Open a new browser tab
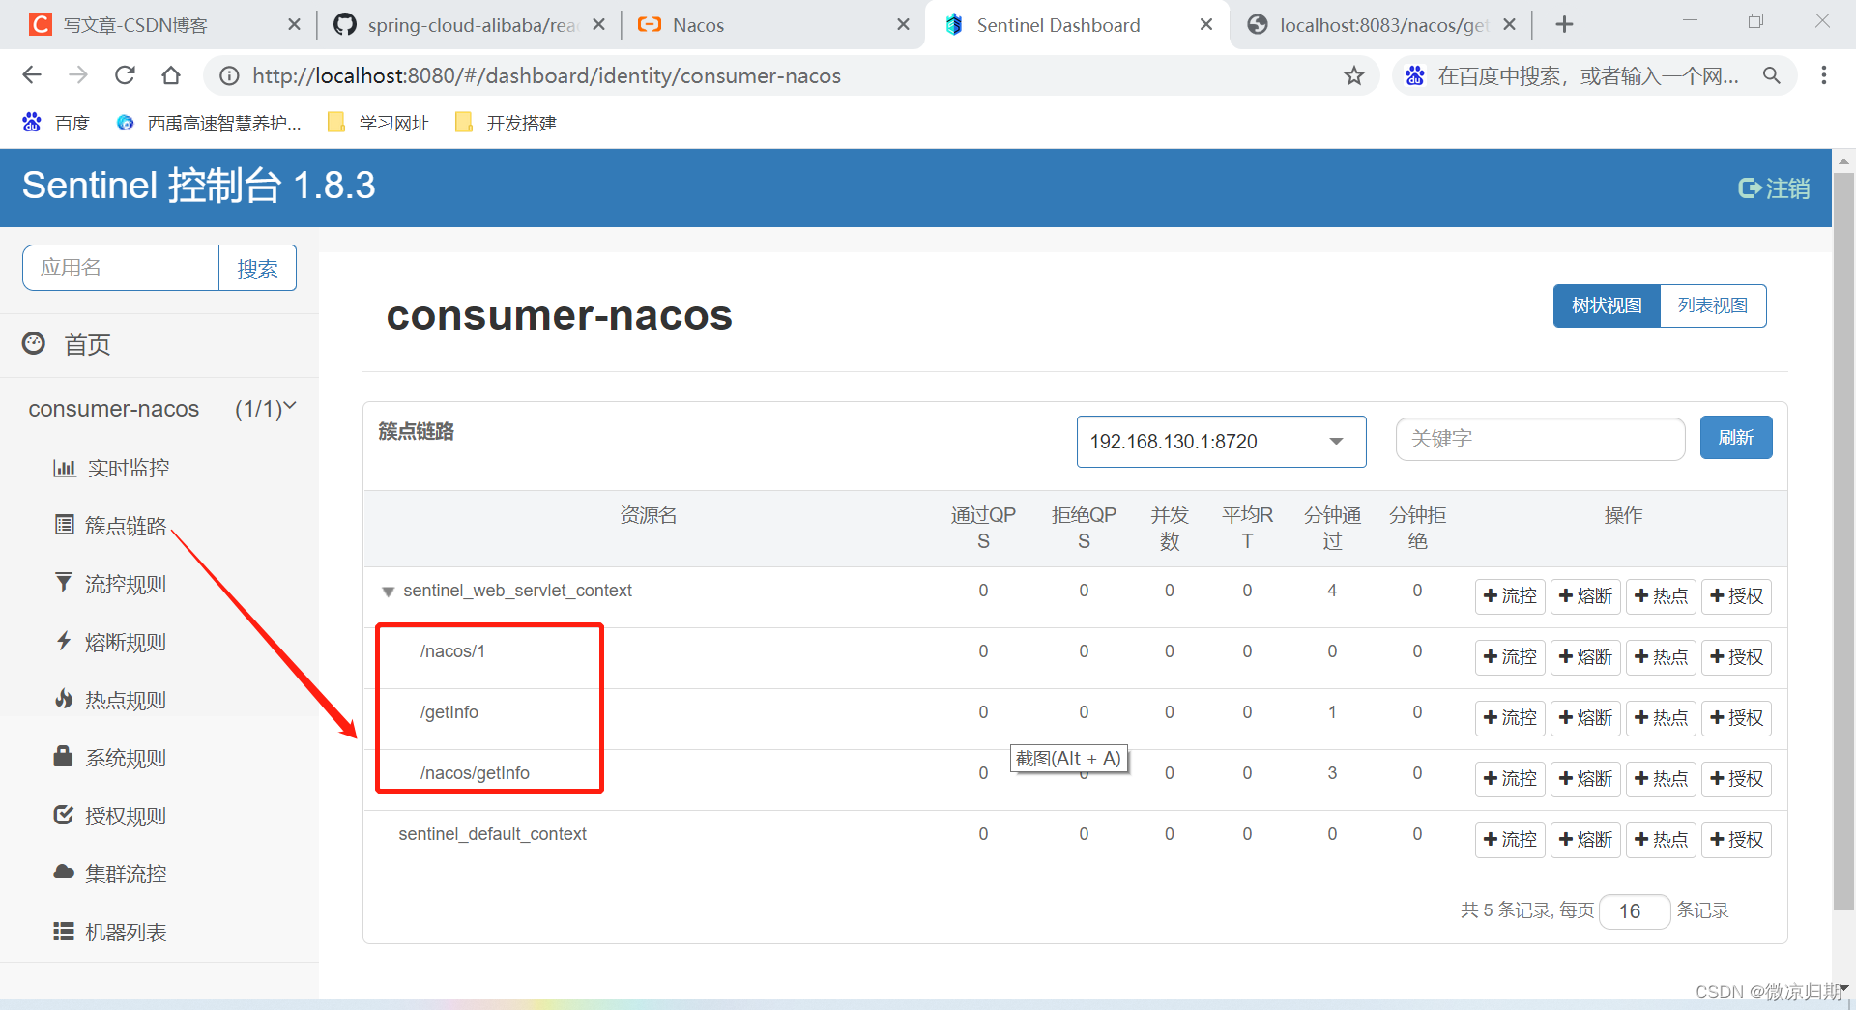The height and width of the screenshot is (1010, 1856). point(1564,25)
